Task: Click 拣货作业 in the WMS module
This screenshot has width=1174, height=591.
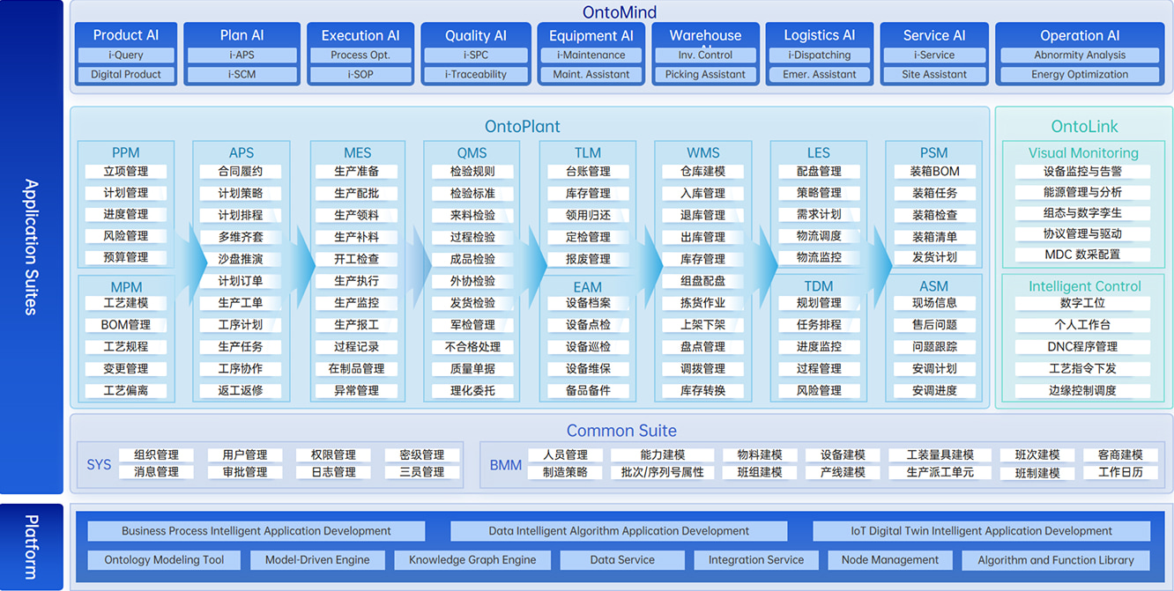Action: click(702, 303)
